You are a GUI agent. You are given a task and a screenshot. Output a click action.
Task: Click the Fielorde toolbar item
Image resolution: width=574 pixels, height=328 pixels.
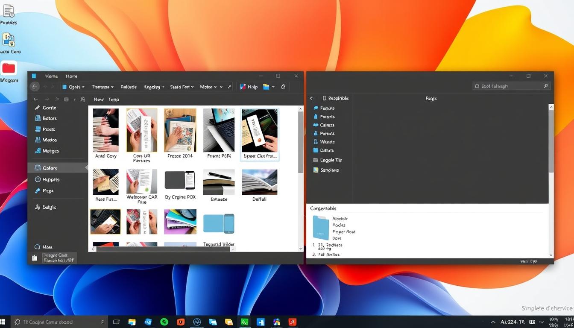point(129,87)
